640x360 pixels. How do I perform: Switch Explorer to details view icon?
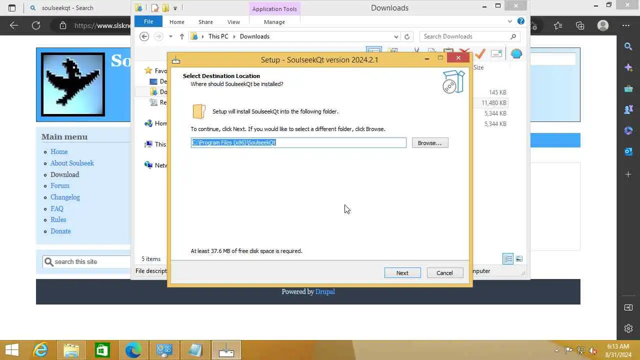point(508,259)
